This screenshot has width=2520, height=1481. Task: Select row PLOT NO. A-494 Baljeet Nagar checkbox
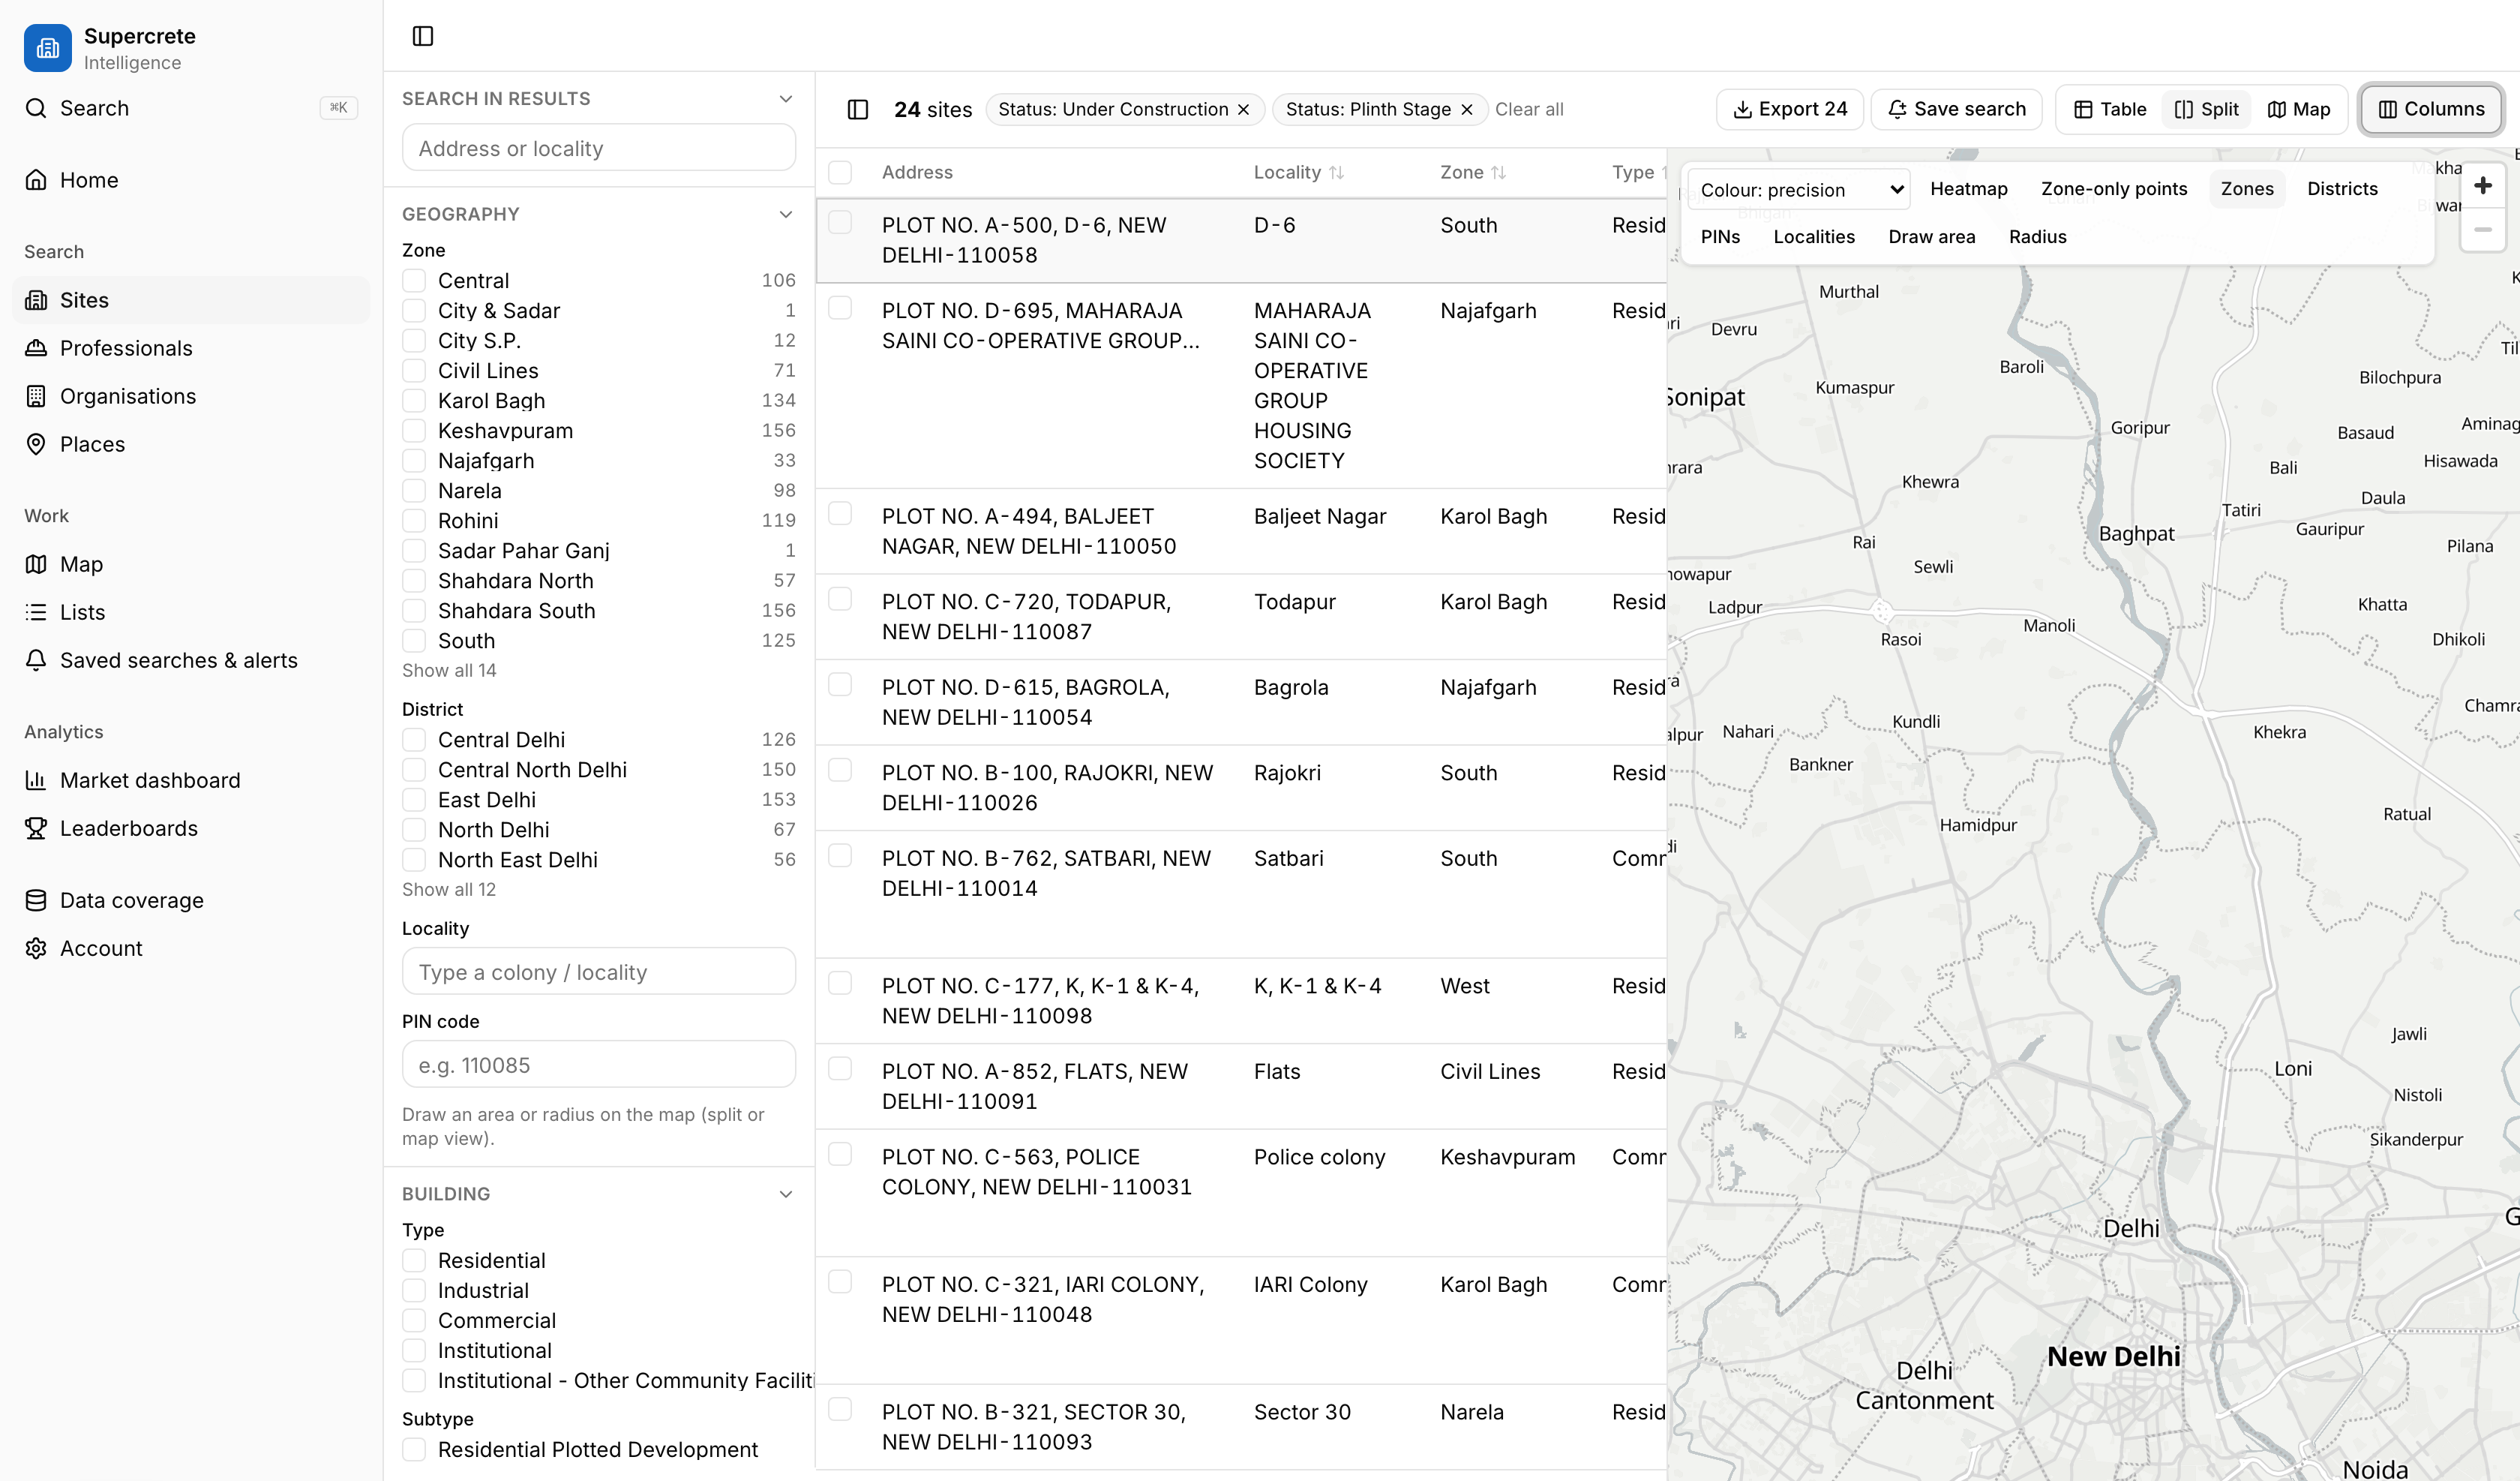coord(840,515)
